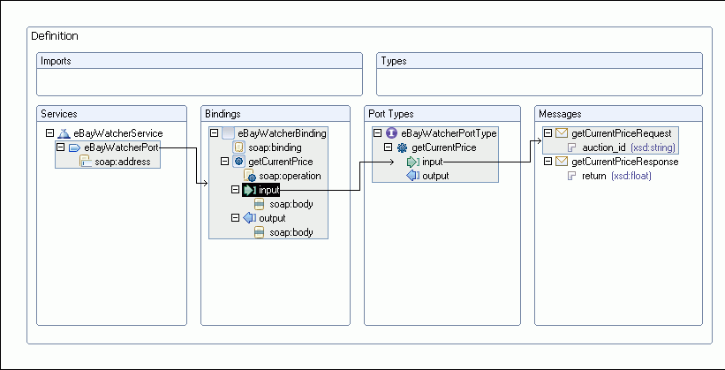Click the (xsd:float) type label
The height and width of the screenshot is (370, 725).
tap(631, 177)
